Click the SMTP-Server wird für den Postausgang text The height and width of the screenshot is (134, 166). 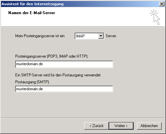click(x=58, y=75)
